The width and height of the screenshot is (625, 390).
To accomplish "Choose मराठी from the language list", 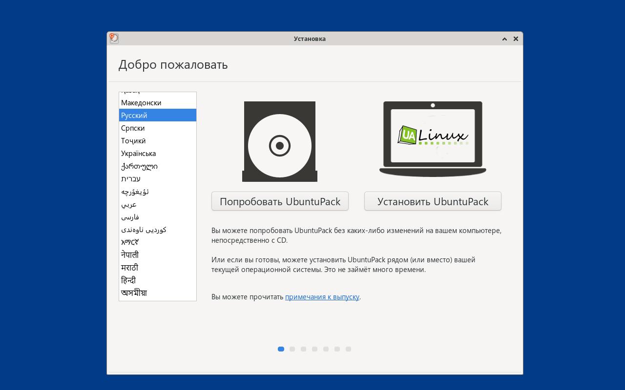I will [158, 268].
